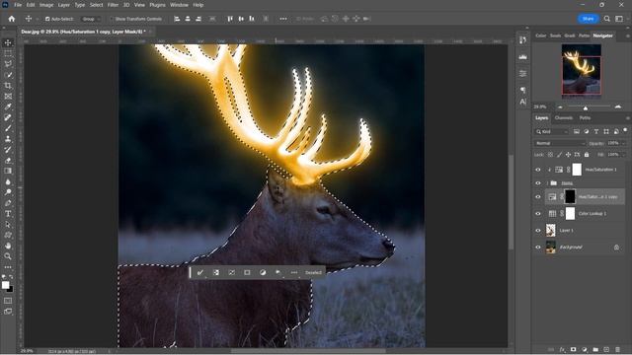Viewport: 632px width, 355px height.
Task: Hide the layer group via its eye
Action: pos(537,183)
